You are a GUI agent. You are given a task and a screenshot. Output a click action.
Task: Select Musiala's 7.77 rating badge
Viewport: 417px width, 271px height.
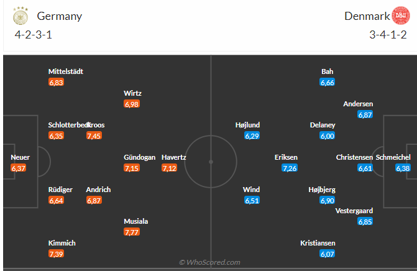(x=132, y=232)
